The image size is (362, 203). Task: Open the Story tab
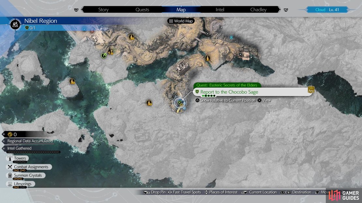[x=103, y=10]
